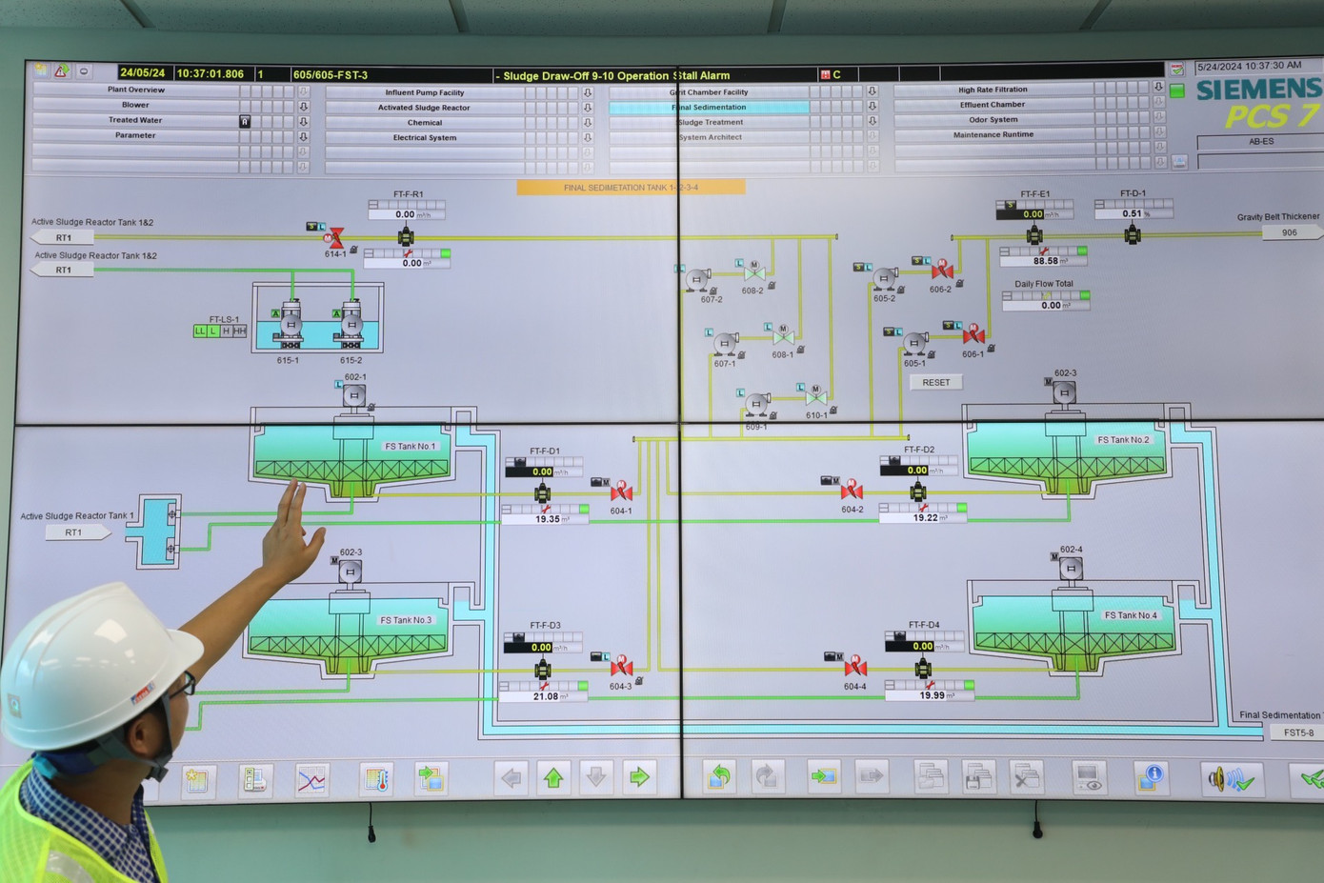The image size is (1324, 883).
Task: Click the green right arrow navigation icon
Action: (639, 777)
